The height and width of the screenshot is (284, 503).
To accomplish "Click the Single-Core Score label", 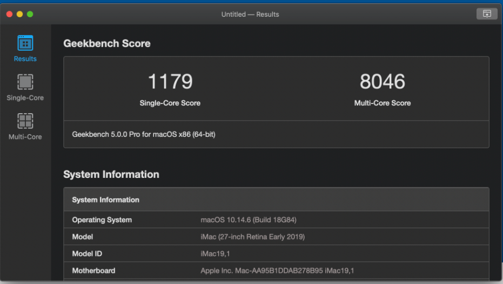I will (170, 103).
